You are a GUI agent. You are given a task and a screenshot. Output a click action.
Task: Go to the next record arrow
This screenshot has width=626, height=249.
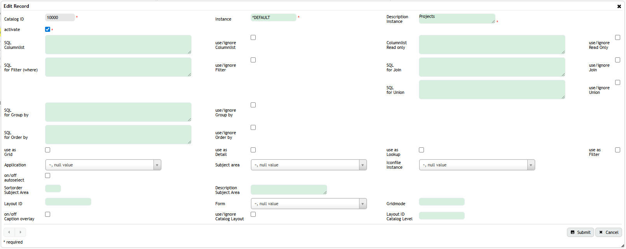(20, 232)
